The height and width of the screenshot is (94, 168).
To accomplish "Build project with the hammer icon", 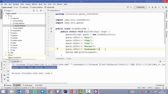I will (131, 7).
